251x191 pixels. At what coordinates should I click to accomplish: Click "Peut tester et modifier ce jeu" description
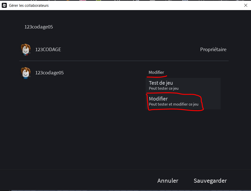pos(174,104)
